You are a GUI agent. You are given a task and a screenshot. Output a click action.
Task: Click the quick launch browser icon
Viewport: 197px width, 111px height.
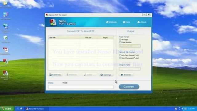[x=18, y=109]
